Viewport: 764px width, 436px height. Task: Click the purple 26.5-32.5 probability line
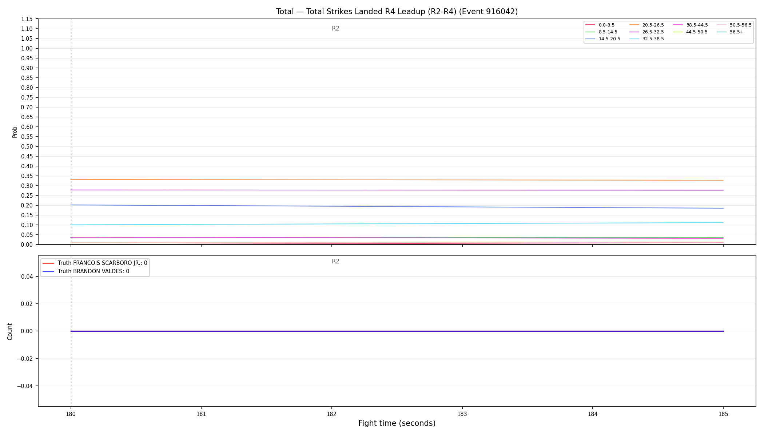coord(397,190)
